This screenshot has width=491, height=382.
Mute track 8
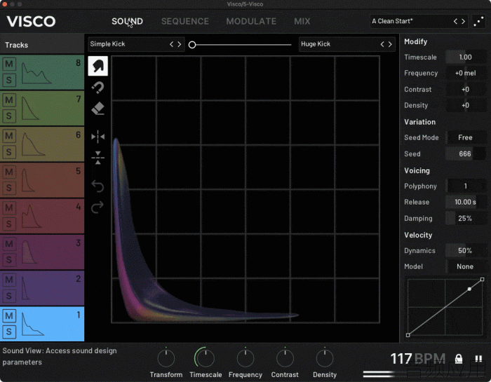(9, 64)
